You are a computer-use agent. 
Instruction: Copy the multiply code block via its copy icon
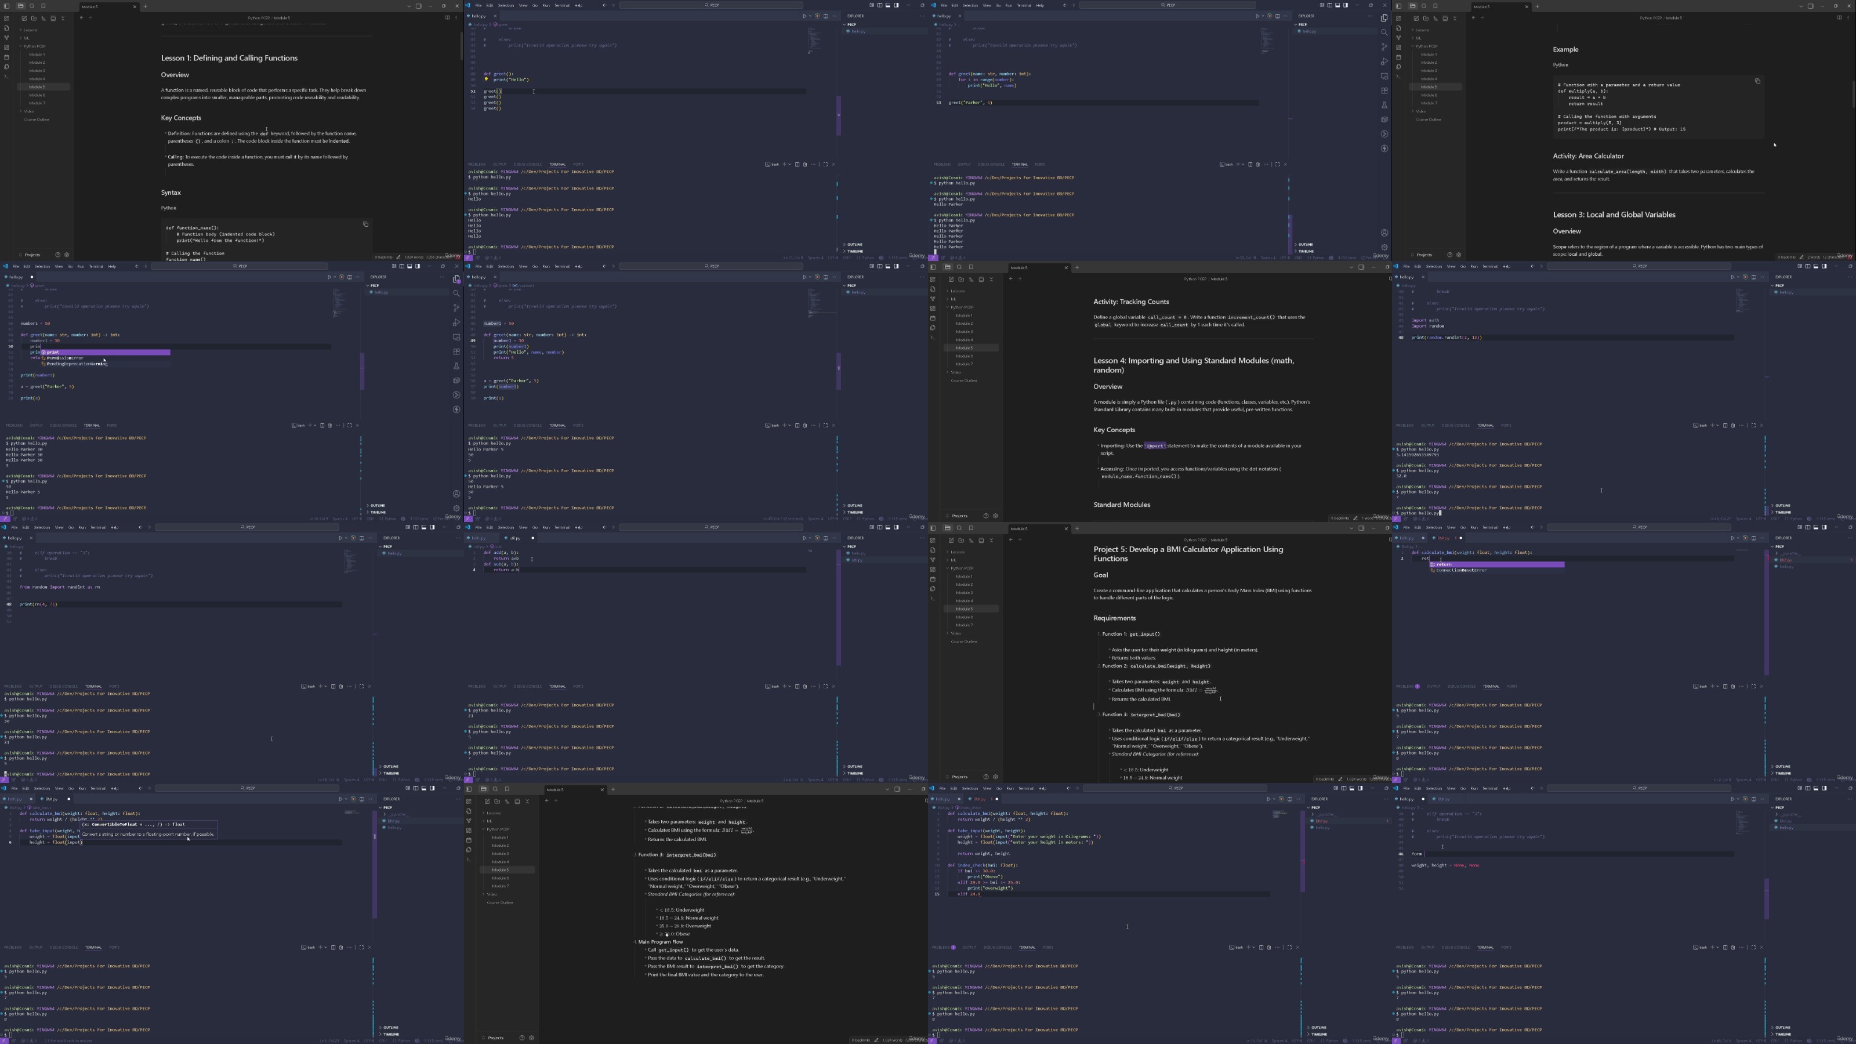tap(1758, 81)
